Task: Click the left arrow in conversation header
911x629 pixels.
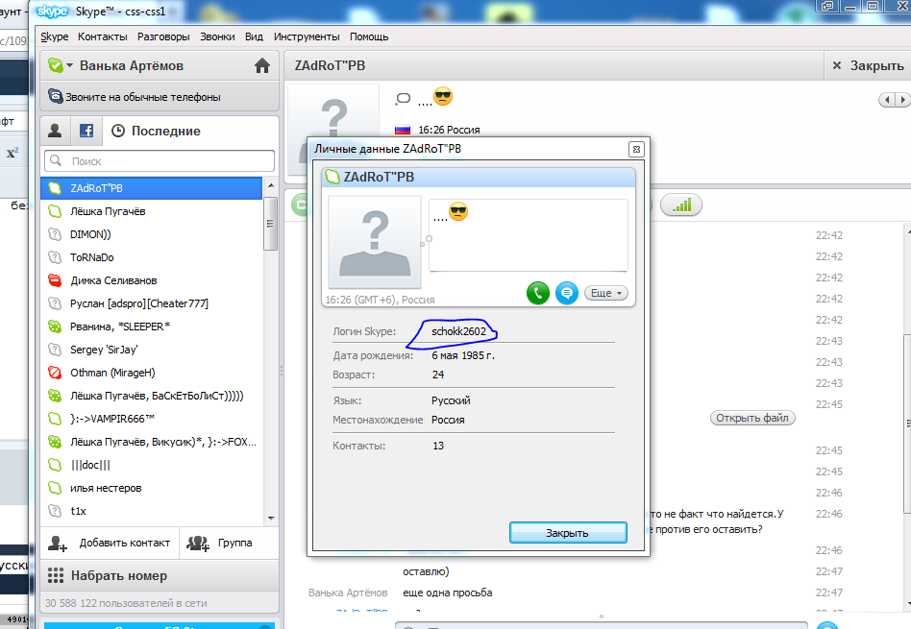Action: pyautogui.click(x=887, y=100)
